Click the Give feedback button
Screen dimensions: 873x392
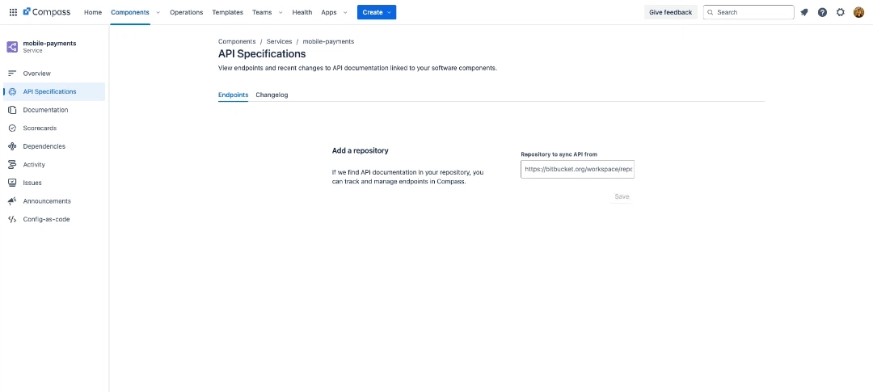coord(670,12)
